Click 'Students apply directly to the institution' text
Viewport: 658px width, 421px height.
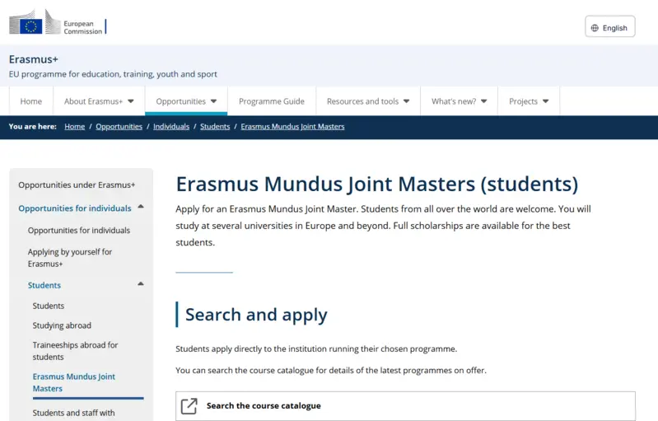(x=316, y=348)
